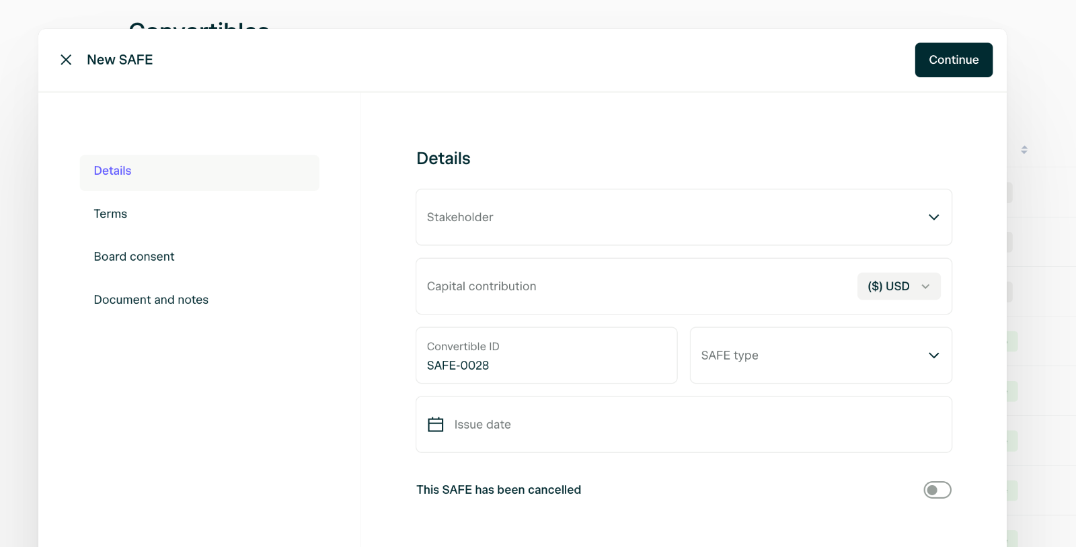
Task: Click the SAFE type chevron arrow
Action: (x=933, y=355)
